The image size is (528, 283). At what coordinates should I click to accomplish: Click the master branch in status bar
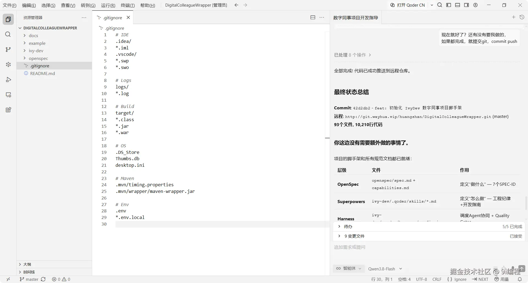(x=29, y=279)
